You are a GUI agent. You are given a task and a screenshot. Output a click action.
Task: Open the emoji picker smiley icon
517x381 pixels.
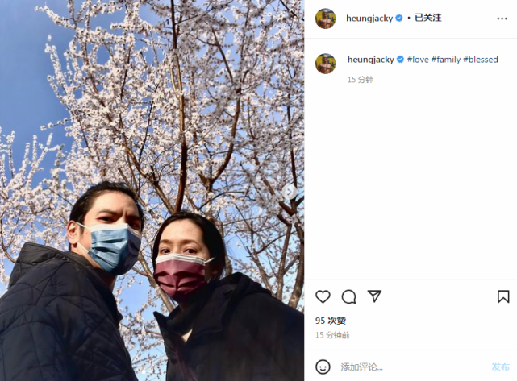[323, 367]
